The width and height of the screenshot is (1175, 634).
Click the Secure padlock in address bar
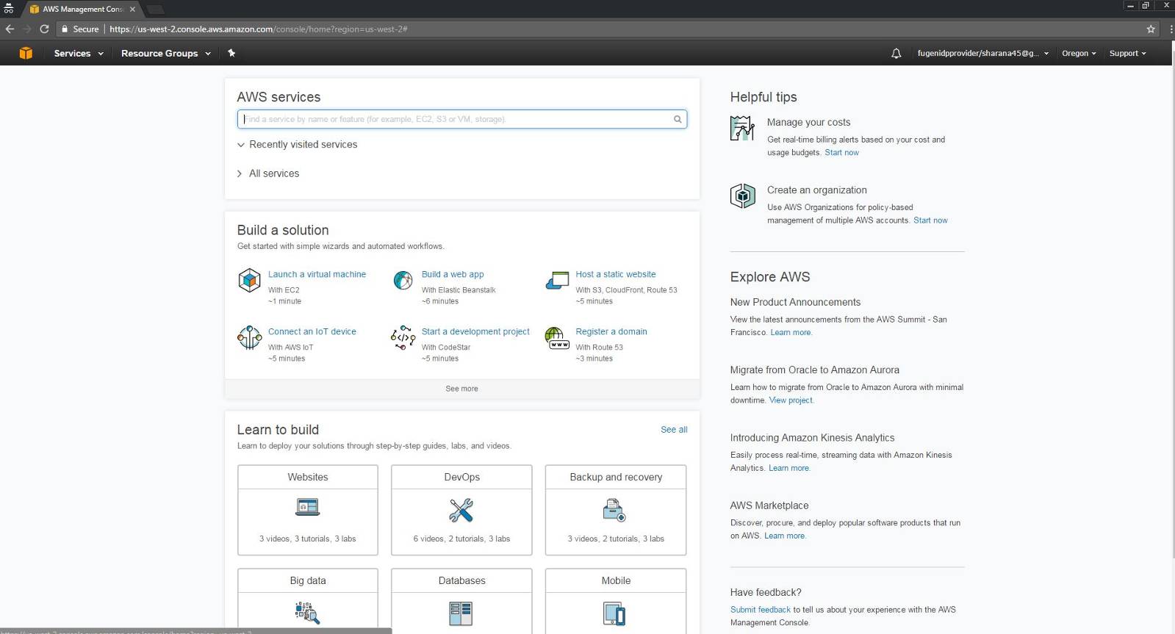point(65,29)
